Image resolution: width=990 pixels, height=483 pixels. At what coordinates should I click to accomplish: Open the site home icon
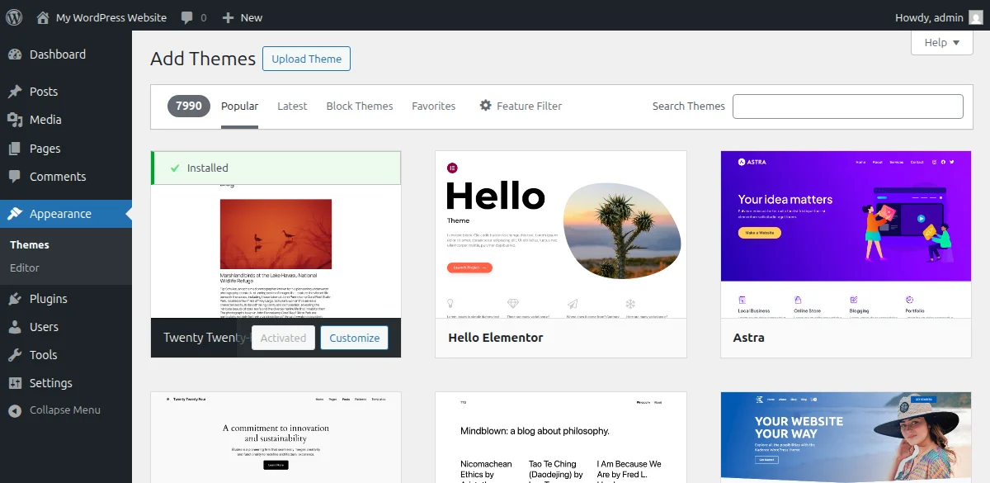click(43, 17)
